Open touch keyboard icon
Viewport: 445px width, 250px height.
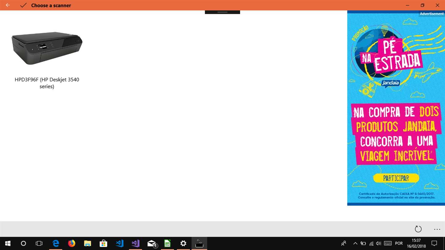point(388,244)
